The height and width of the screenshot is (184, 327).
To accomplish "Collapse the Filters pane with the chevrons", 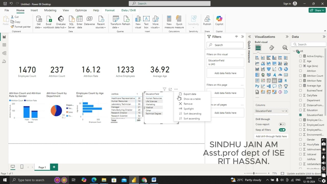I will pos(242,37).
